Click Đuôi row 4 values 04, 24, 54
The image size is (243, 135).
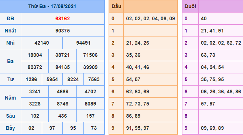pos(212,67)
